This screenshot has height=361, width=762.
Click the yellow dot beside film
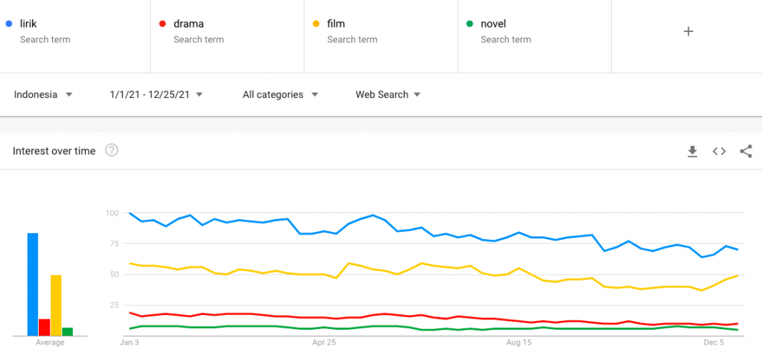tap(316, 24)
